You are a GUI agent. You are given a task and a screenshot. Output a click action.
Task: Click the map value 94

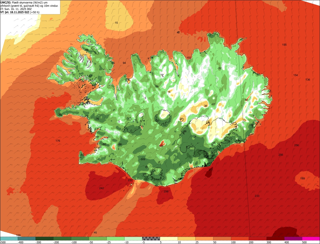124,63
